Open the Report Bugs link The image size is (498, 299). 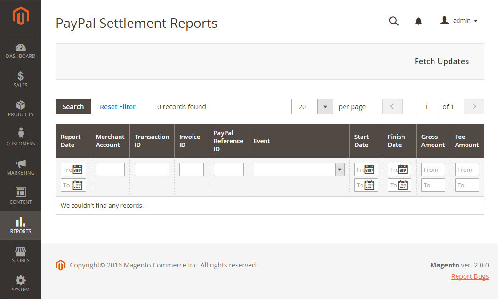tap(469, 276)
